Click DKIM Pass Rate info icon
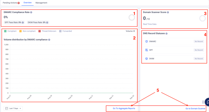Viewport: 209px width, 112px height. pos(47,23)
